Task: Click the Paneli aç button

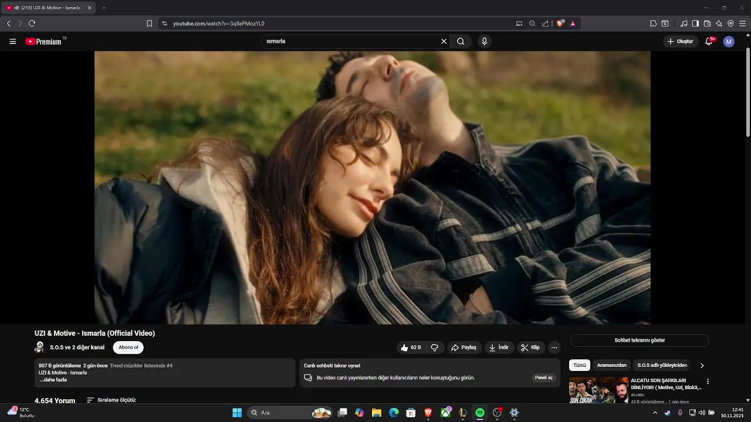Action: [544, 378]
